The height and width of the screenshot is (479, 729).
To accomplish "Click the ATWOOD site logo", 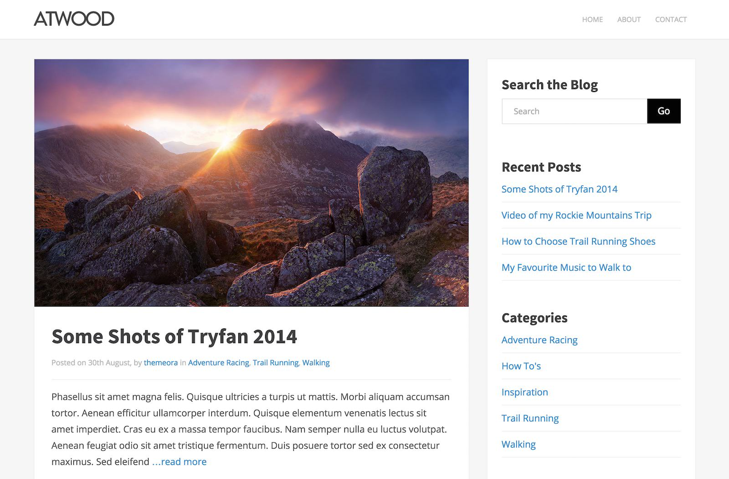I will pos(74,19).
